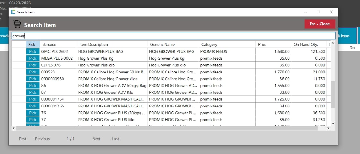The height and width of the screenshot is (154, 360).
Task: Click the On Hand Qty. column header
Action: (308, 45)
